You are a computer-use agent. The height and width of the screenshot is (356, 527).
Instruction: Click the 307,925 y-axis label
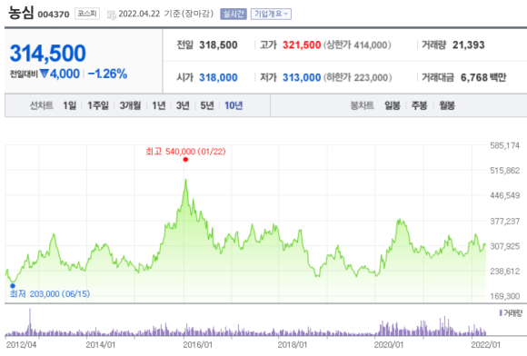pyautogui.click(x=505, y=246)
